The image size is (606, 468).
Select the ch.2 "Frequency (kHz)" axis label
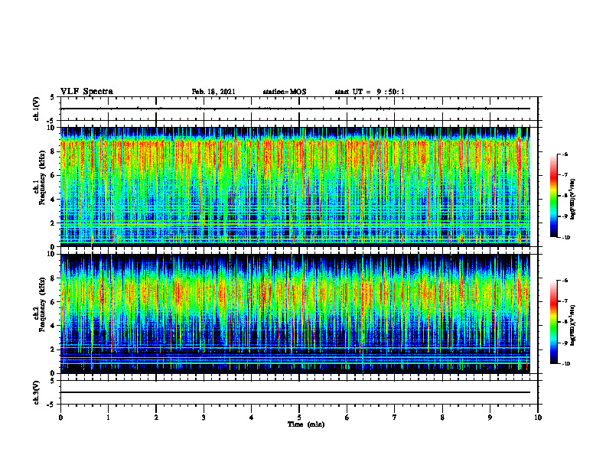(42, 304)
